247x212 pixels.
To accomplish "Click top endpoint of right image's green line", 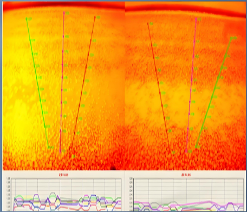I will tap(231, 38).
